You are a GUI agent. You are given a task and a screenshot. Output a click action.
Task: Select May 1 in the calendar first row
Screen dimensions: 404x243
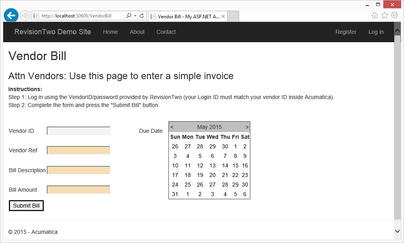point(235,146)
